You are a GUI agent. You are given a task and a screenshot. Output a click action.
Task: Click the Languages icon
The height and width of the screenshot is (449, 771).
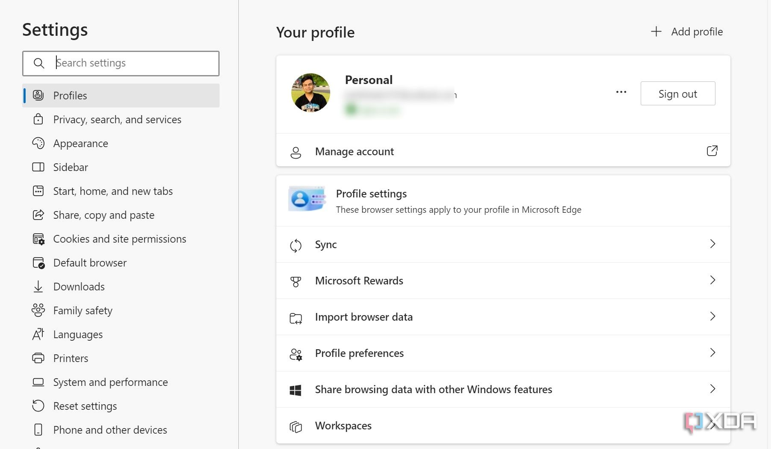pyautogui.click(x=38, y=334)
